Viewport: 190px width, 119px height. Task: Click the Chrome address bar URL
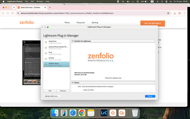point(67,13)
